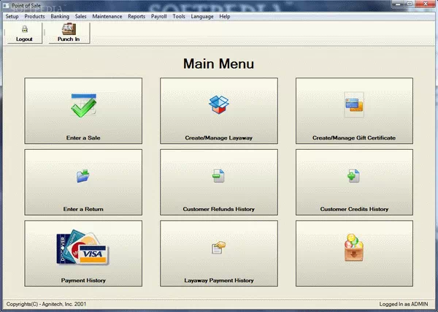This screenshot has width=438, height=312.
Task: Open the Help menu
Action: pos(225,16)
